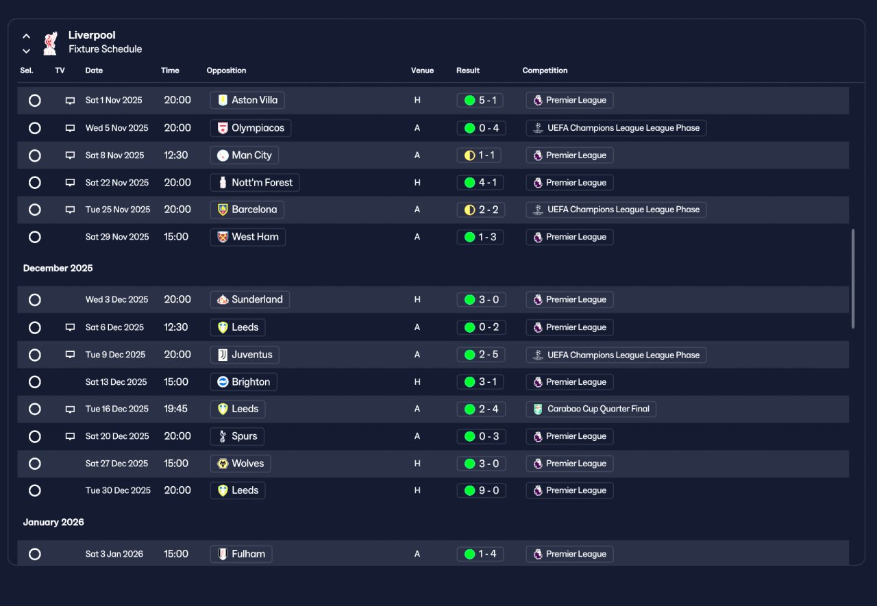The width and height of the screenshot is (877, 606).
Task: Click the vertical scrollbar thumb
Action: click(x=853, y=279)
